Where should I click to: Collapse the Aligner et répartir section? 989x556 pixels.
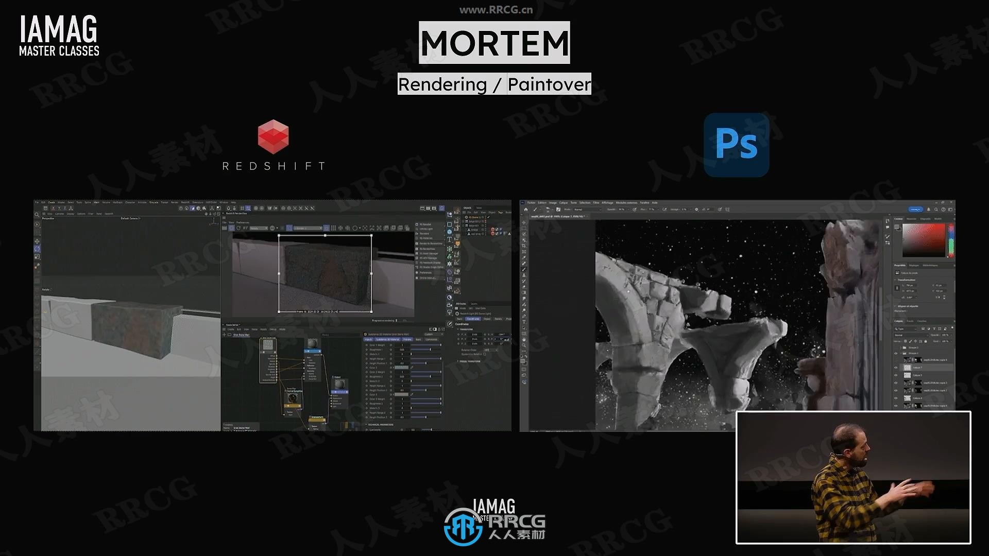(x=895, y=306)
